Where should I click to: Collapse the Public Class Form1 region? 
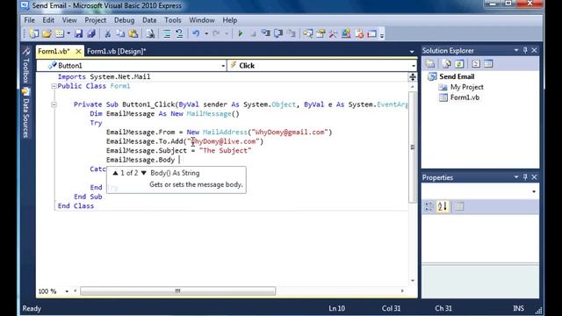tap(54, 86)
